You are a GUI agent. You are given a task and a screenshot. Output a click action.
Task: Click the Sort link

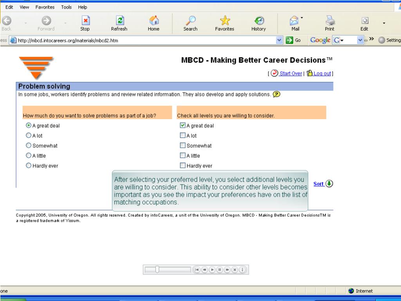click(x=318, y=184)
